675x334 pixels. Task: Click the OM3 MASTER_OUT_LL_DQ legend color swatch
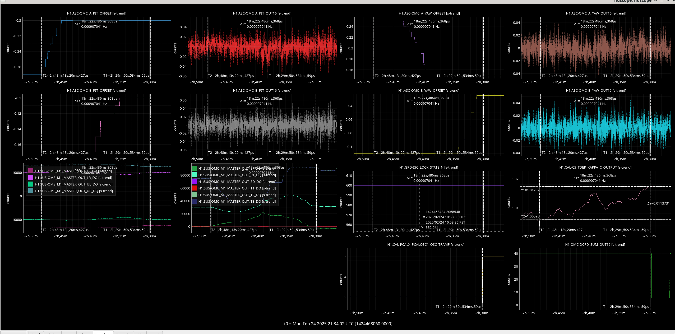31,171
